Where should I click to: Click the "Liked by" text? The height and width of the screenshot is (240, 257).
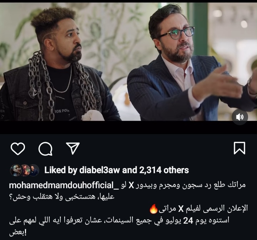tap(61, 170)
